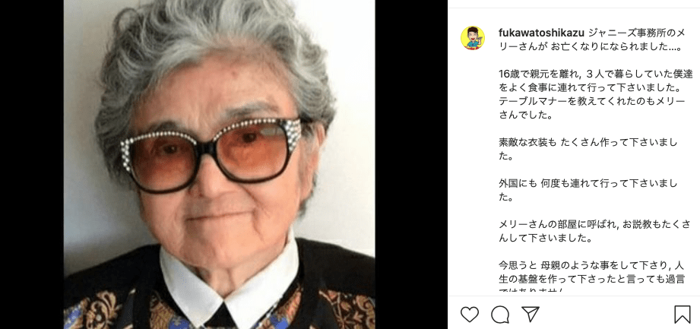700x329 pixels.
Task: Click the black bar right of the photo
Action: point(411,164)
